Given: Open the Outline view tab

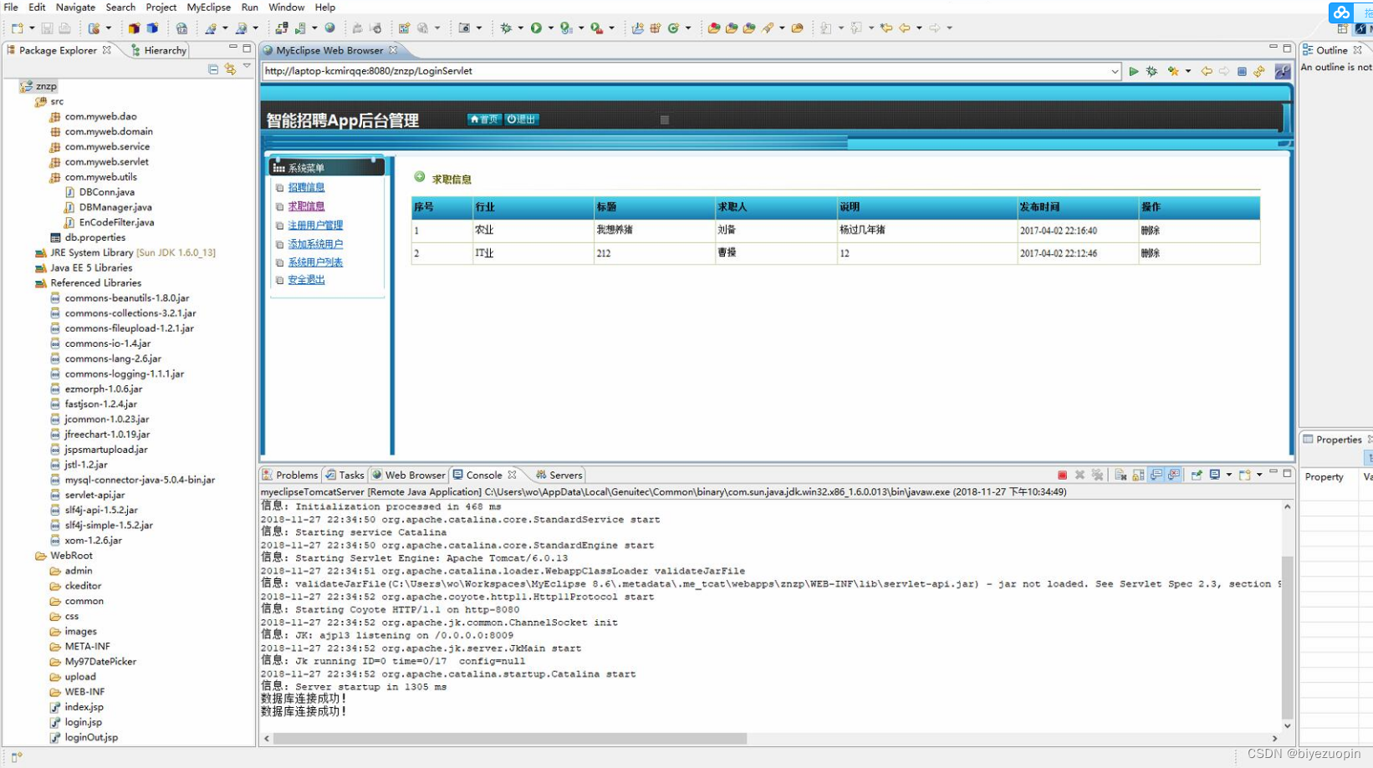Looking at the screenshot, I should coord(1331,50).
